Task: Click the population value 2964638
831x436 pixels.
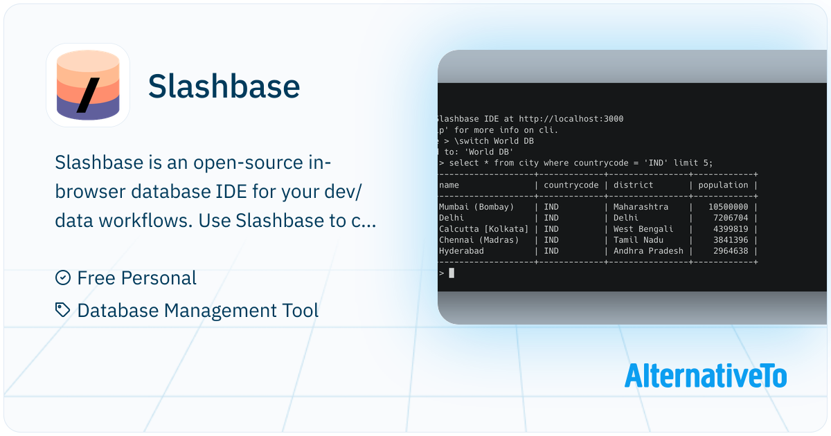Action: [x=731, y=251]
